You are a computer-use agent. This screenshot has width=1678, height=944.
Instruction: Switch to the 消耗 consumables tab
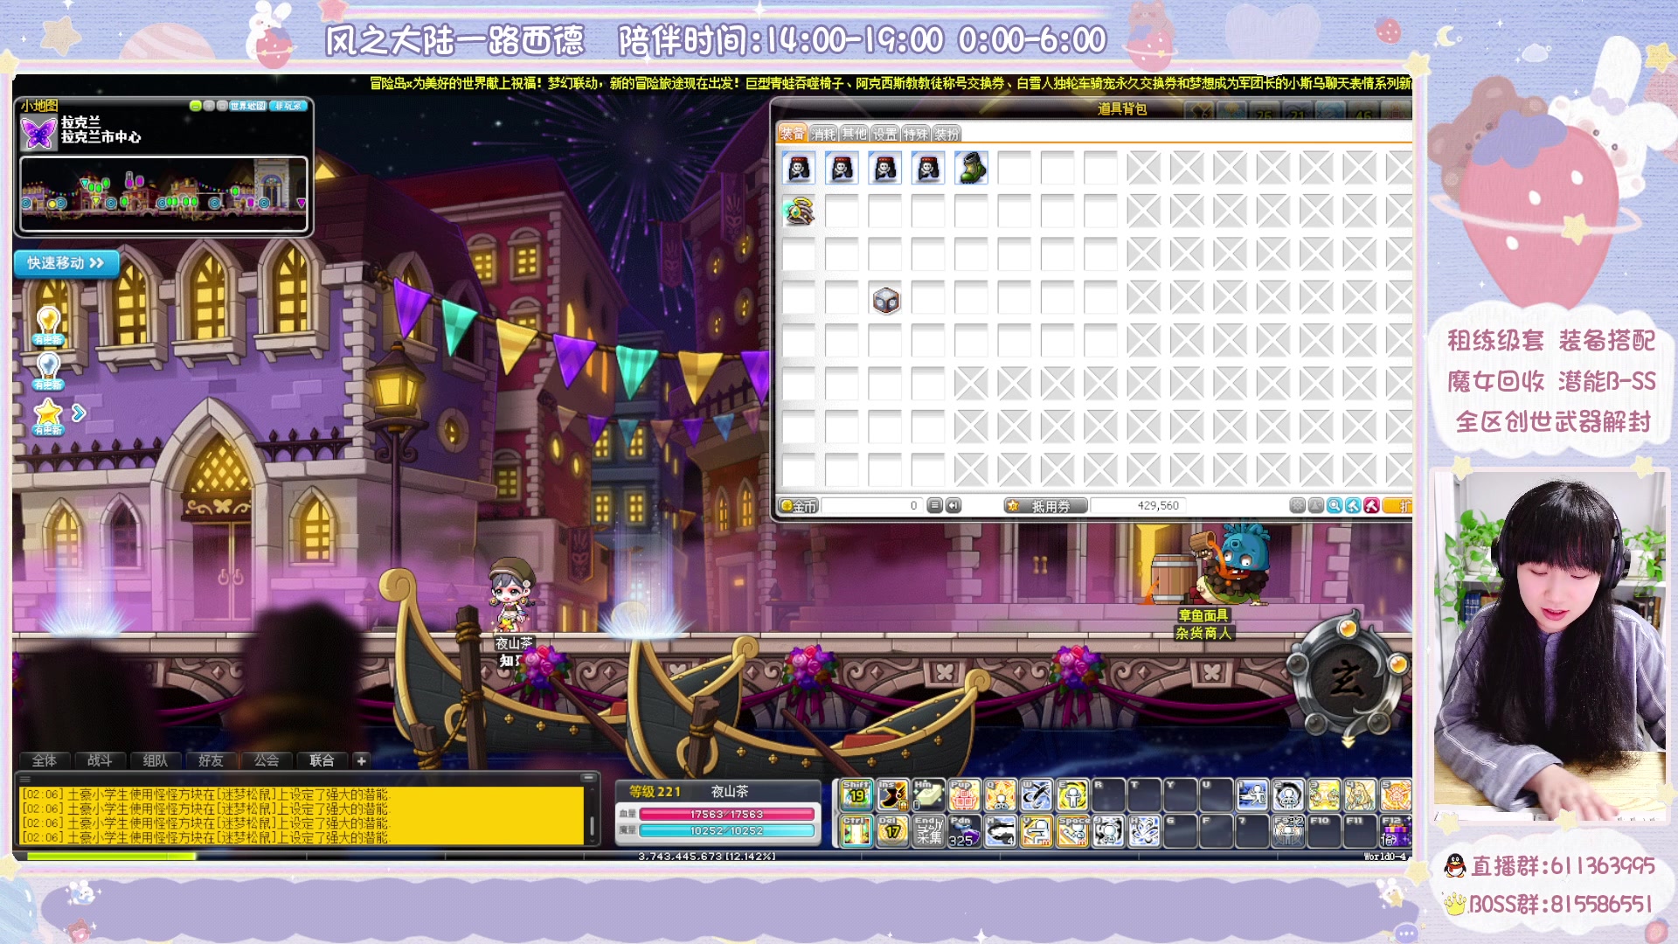point(823,134)
